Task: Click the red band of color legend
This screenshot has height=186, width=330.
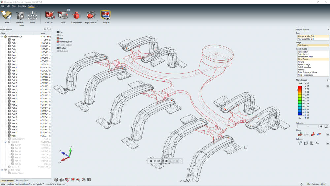Action: tap(300, 88)
